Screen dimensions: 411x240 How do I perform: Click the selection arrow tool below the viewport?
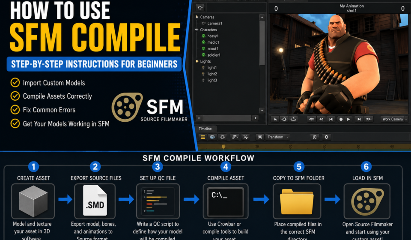(275, 119)
